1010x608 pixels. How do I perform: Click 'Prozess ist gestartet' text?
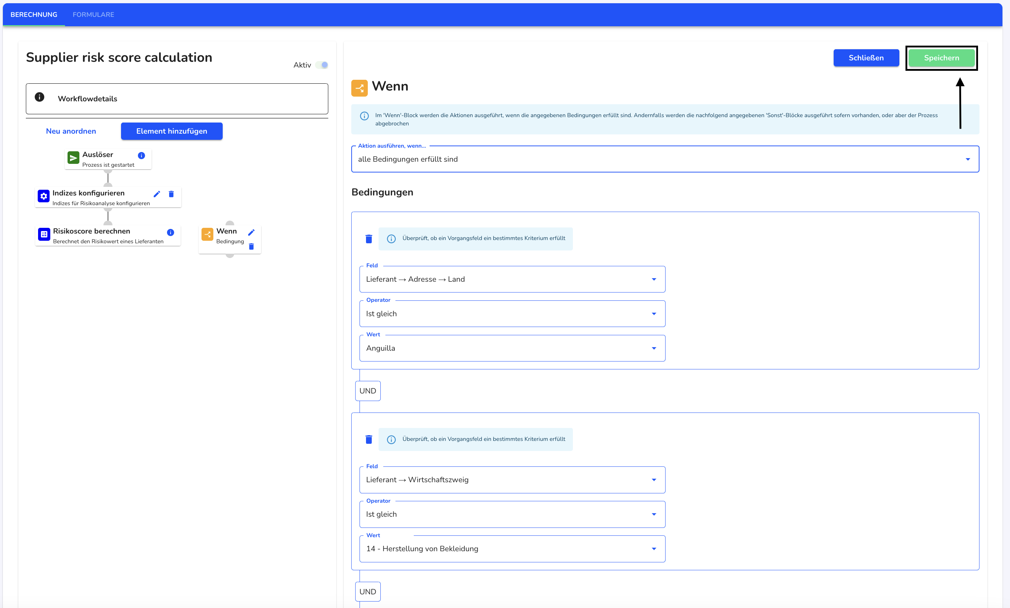108,165
